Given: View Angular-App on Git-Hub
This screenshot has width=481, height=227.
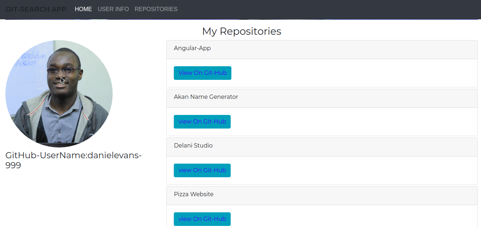Looking at the screenshot, I should point(202,73).
